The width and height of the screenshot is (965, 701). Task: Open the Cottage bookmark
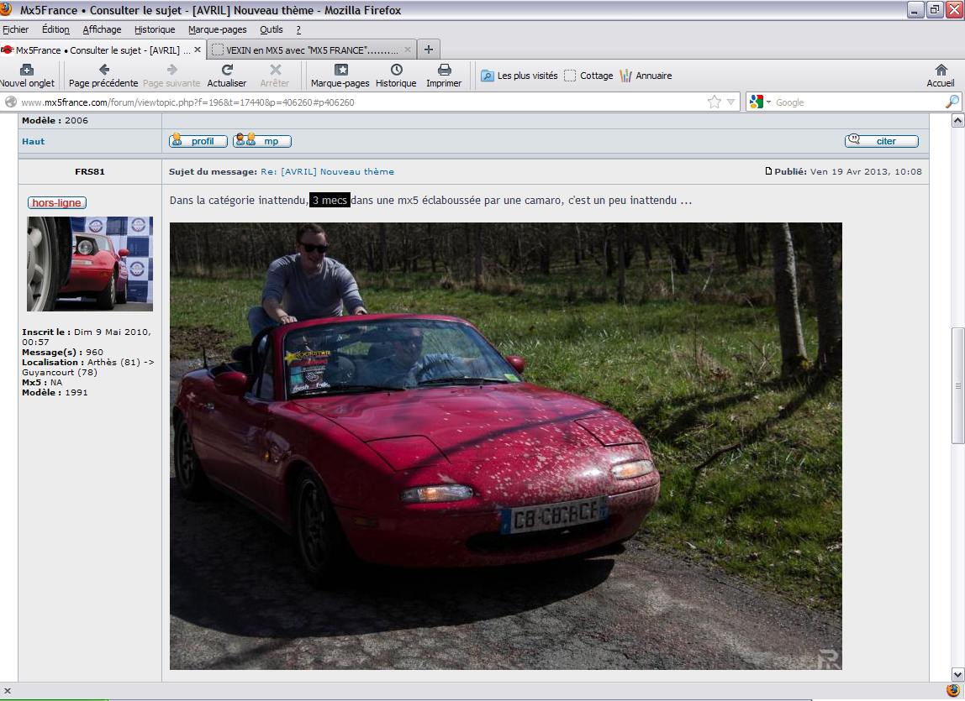coord(588,76)
